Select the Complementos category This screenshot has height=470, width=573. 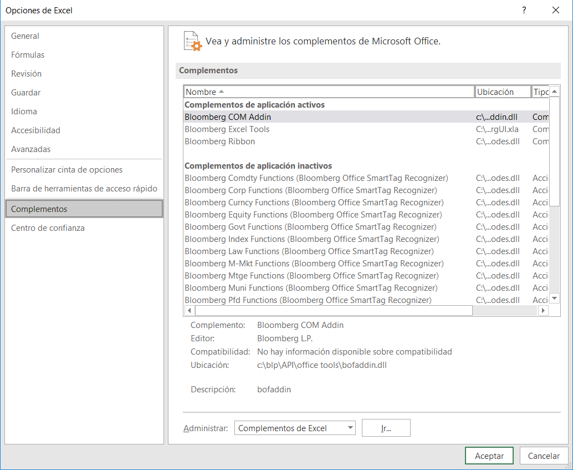tap(84, 209)
